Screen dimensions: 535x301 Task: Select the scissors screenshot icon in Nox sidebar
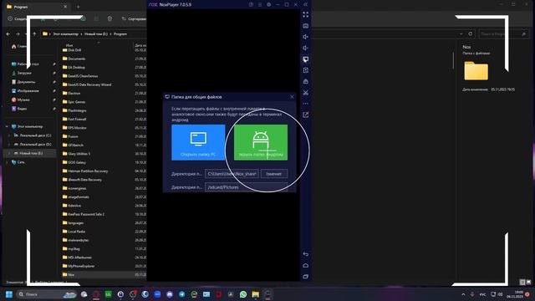pyautogui.click(x=306, y=93)
